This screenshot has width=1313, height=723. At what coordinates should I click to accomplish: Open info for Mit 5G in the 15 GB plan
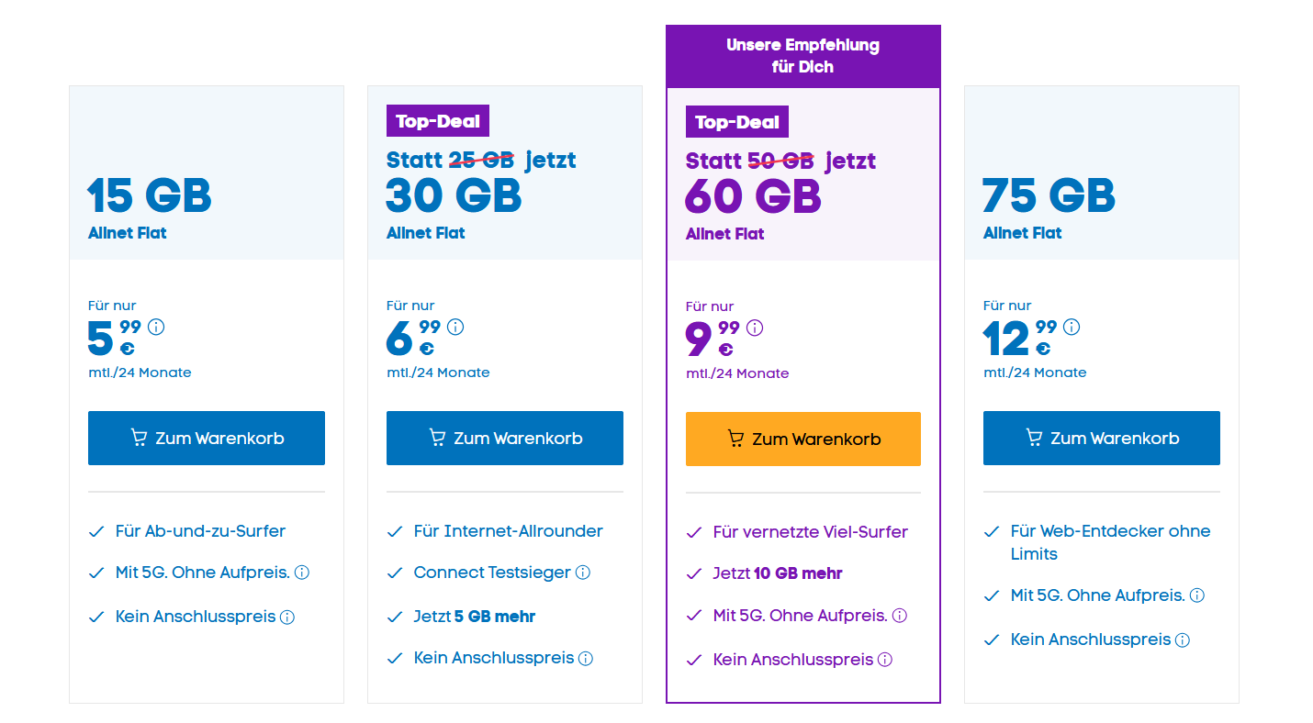click(x=301, y=573)
